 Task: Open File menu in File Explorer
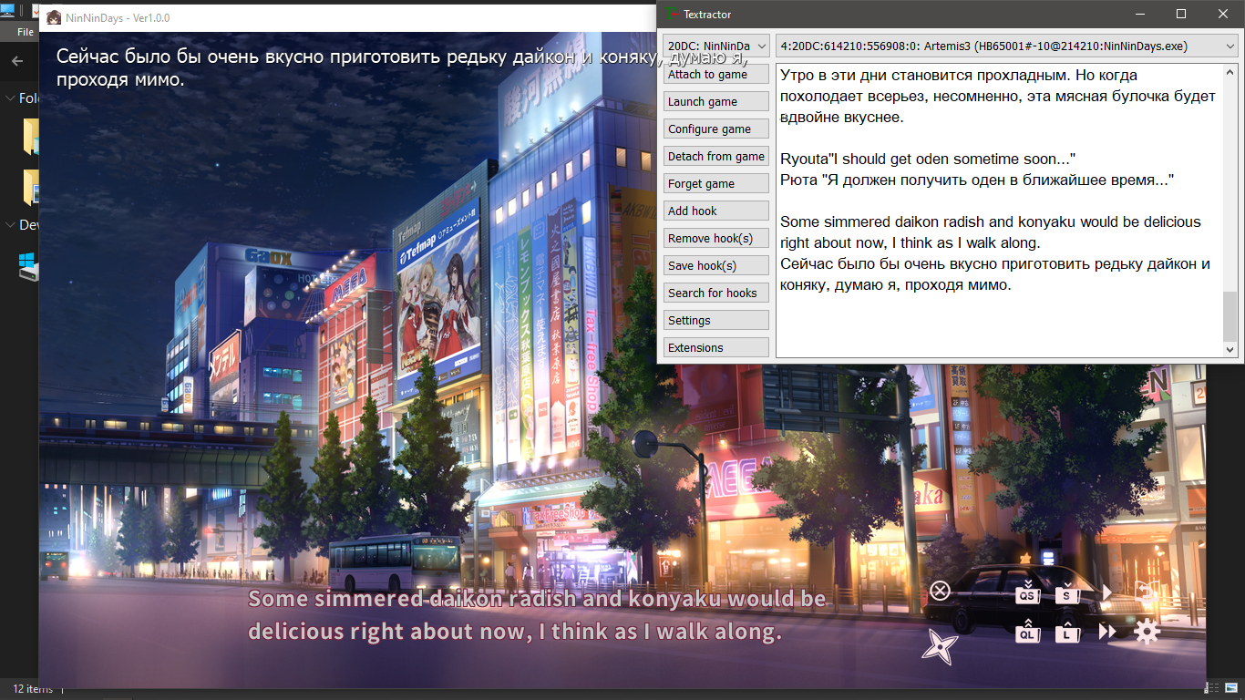tap(25, 32)
